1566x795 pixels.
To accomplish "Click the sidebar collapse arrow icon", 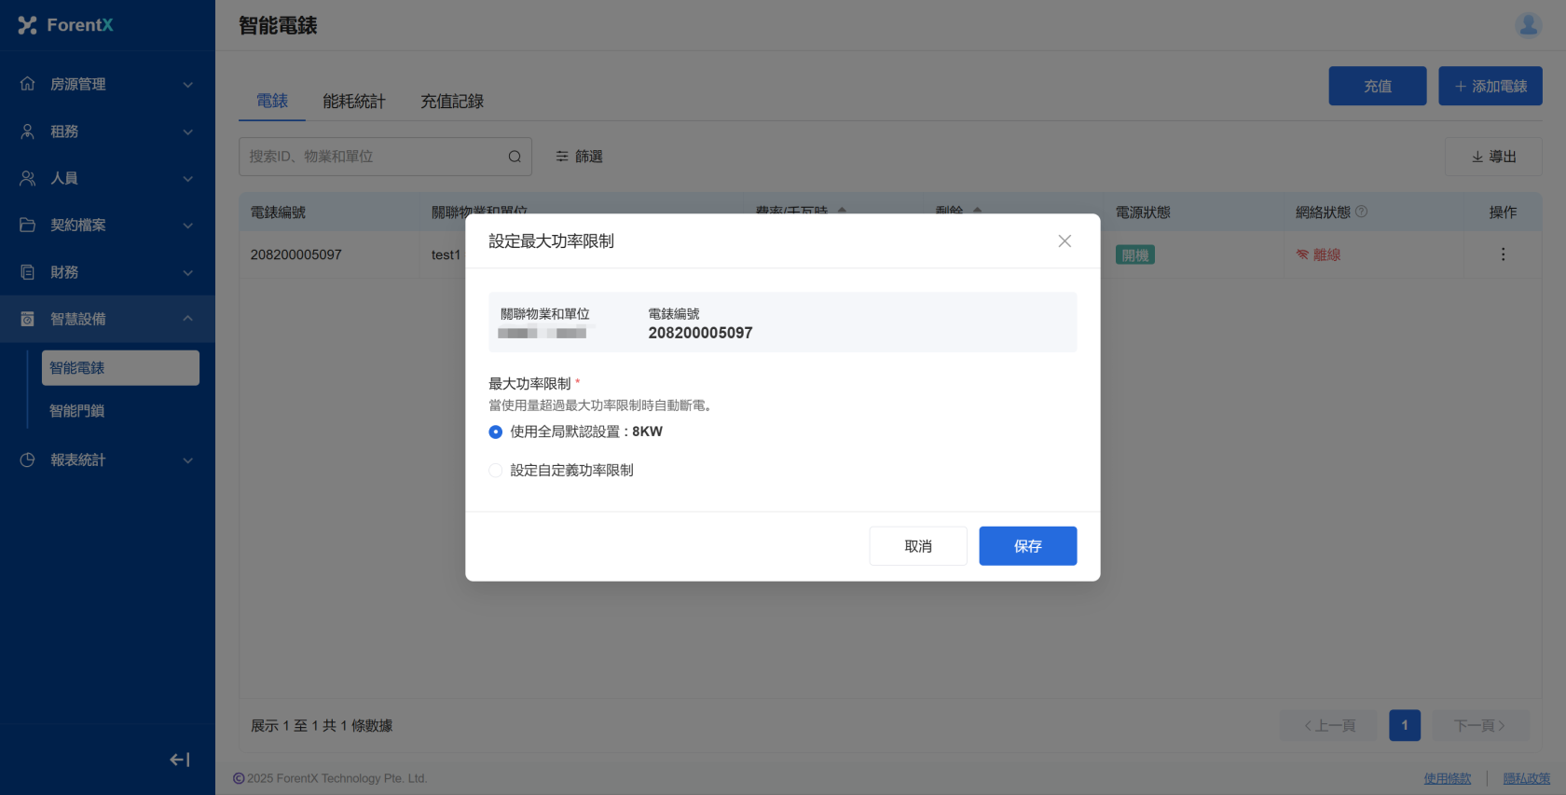I will [x=179, y=760].
